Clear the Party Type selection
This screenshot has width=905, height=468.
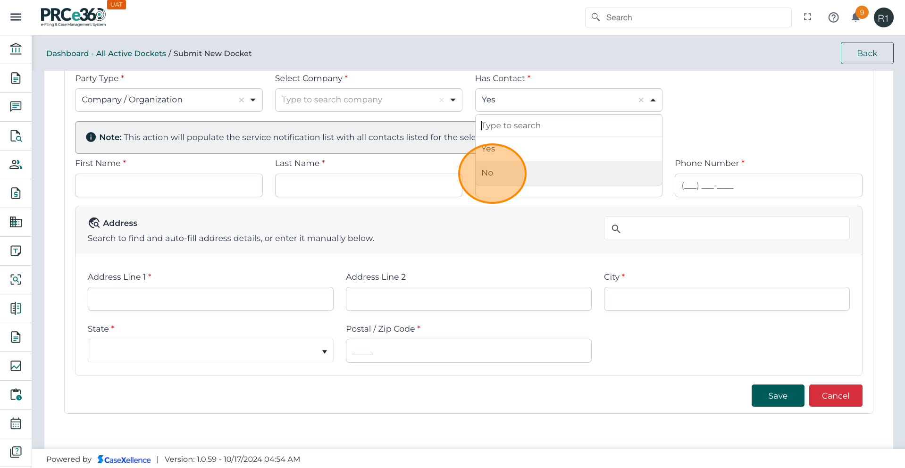click(242, 100)
